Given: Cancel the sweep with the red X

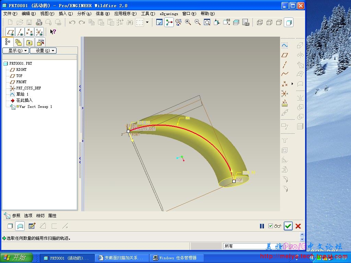Looking at the screenshot, I should (x=298, y=226).
